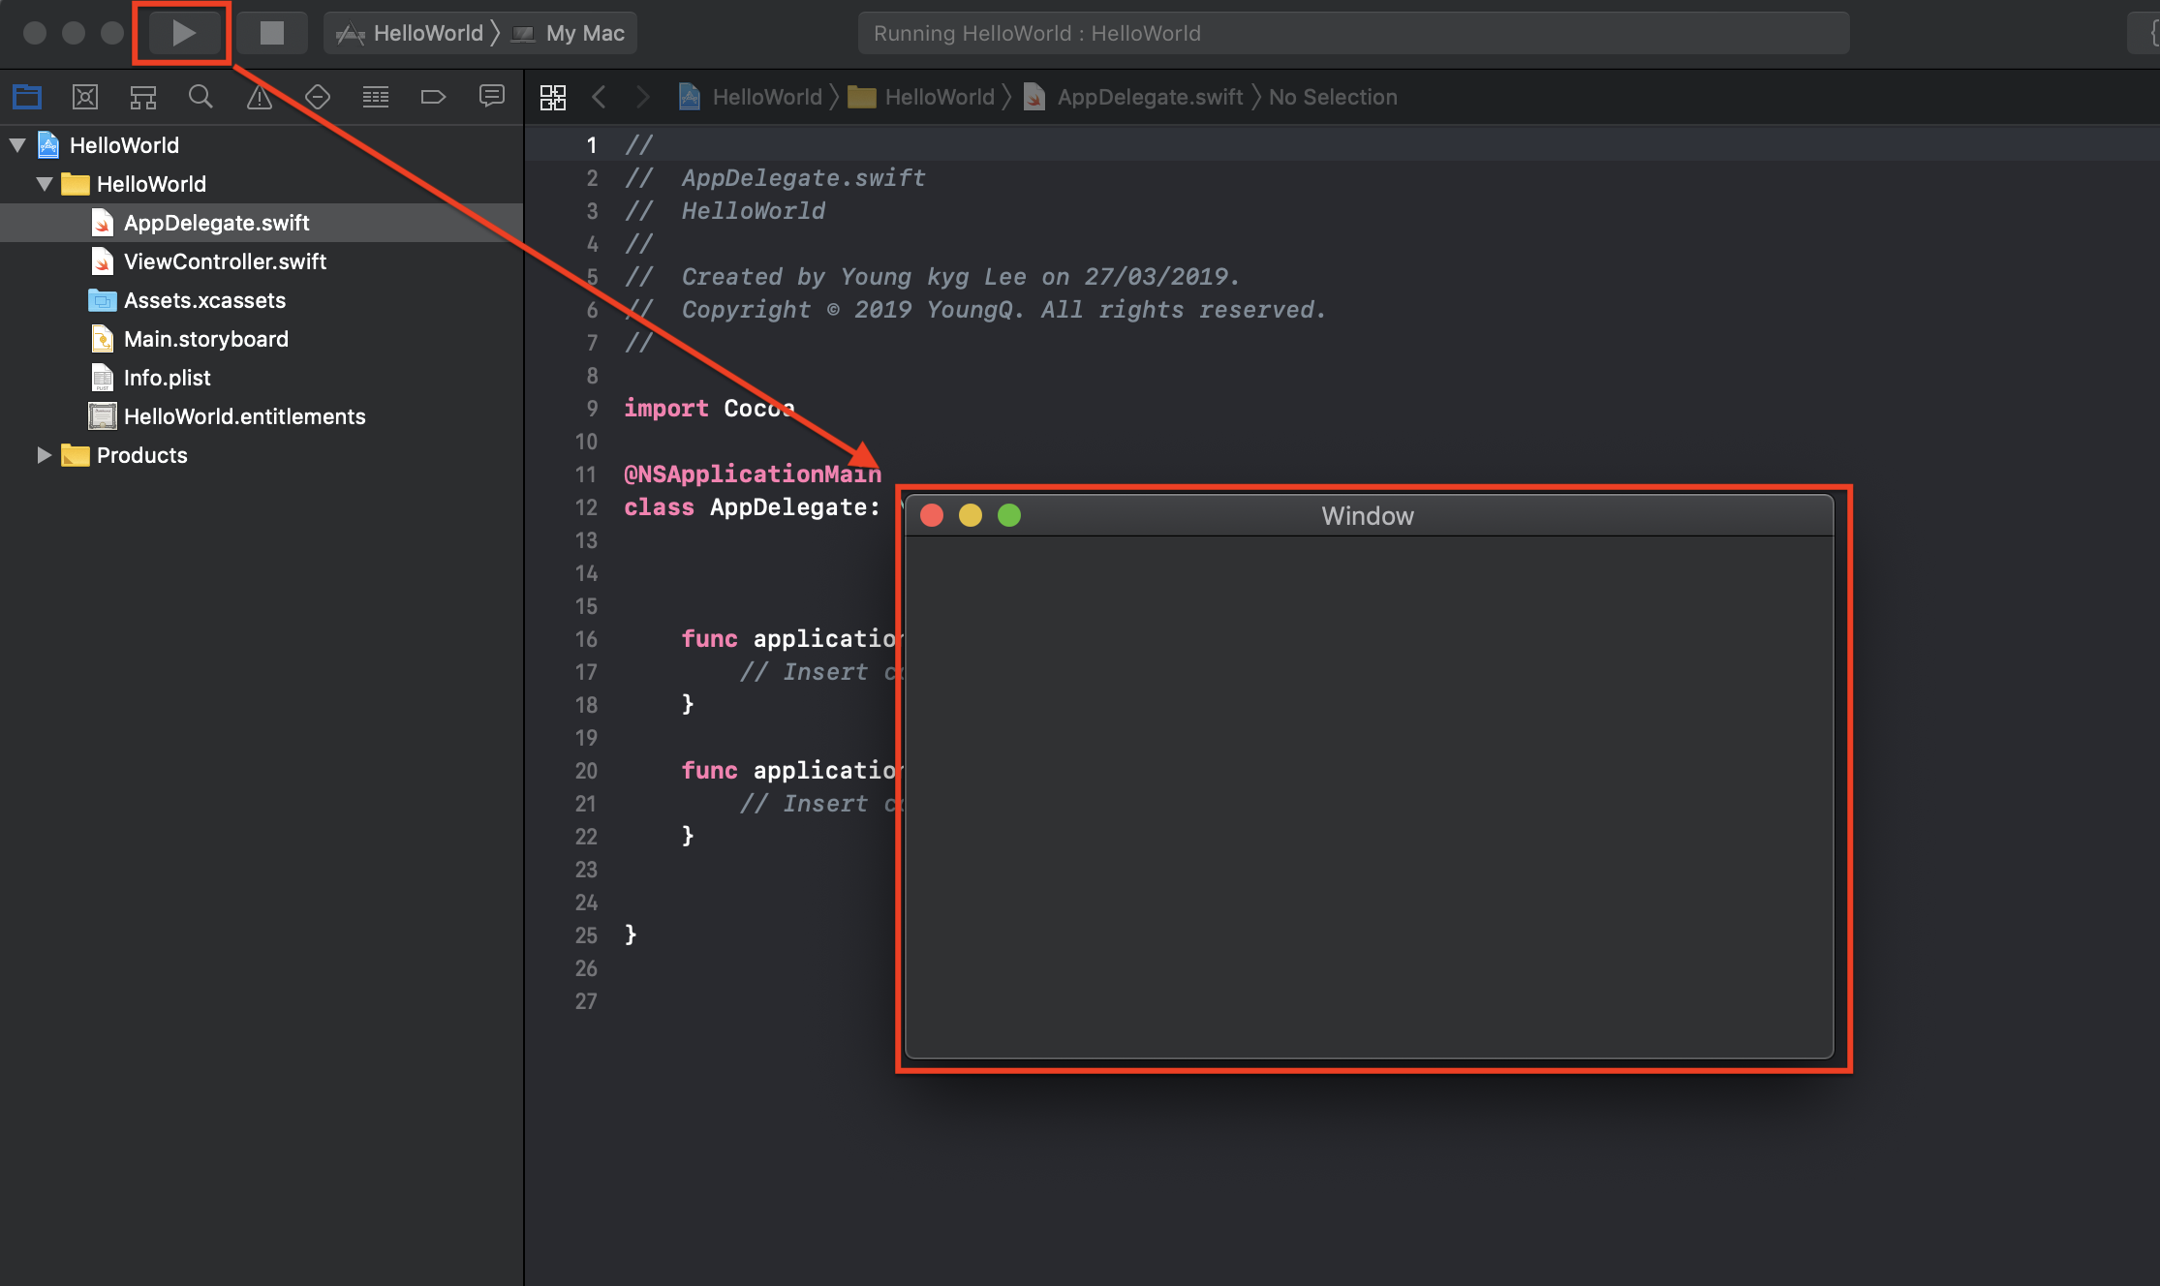Show the Issue navigator warning icon
2160x1286 pixels.
point(260,97)
